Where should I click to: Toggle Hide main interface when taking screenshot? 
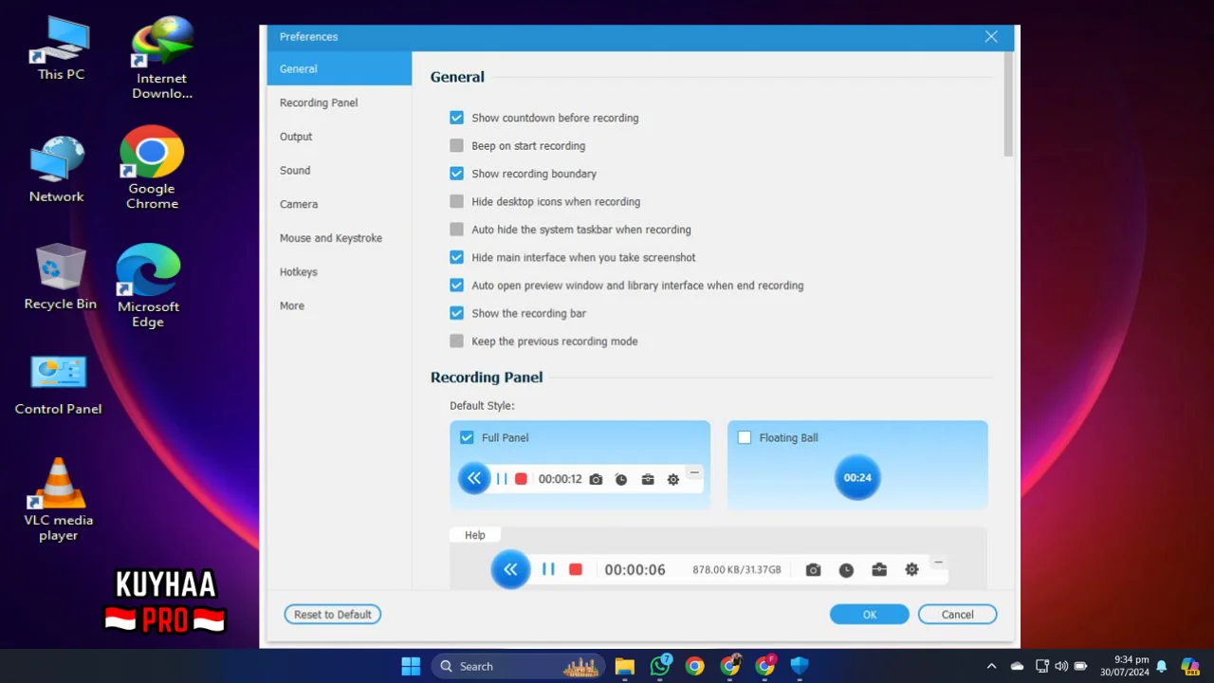(x=457, y=257)
